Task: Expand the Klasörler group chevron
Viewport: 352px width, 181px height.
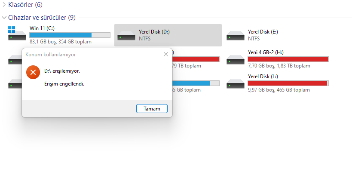Action: [4, 4]
